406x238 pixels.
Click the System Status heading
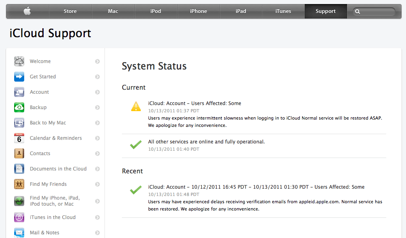[x=154, y=66]
